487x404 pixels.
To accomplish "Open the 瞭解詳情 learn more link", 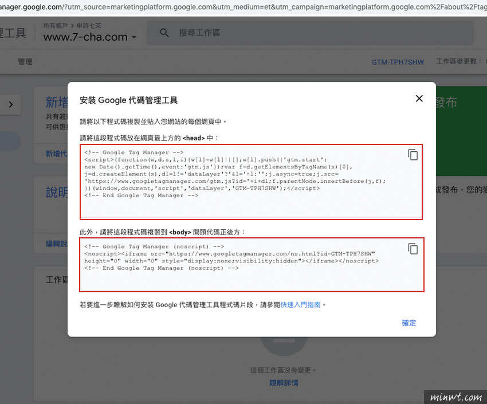I will (284, 383).
